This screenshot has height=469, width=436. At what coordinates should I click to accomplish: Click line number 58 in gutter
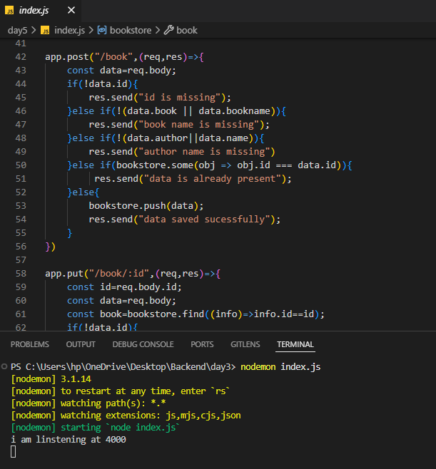click(21, 274)
